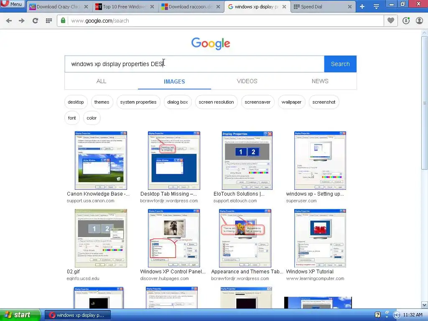Open Desktop Tab Missing image thumbnail

point(174,160)
